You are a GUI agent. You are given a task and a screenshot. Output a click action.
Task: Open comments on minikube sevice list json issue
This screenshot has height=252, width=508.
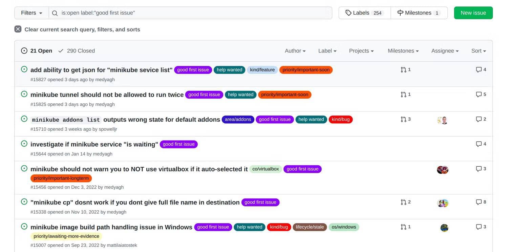click(x=481, y=69)
